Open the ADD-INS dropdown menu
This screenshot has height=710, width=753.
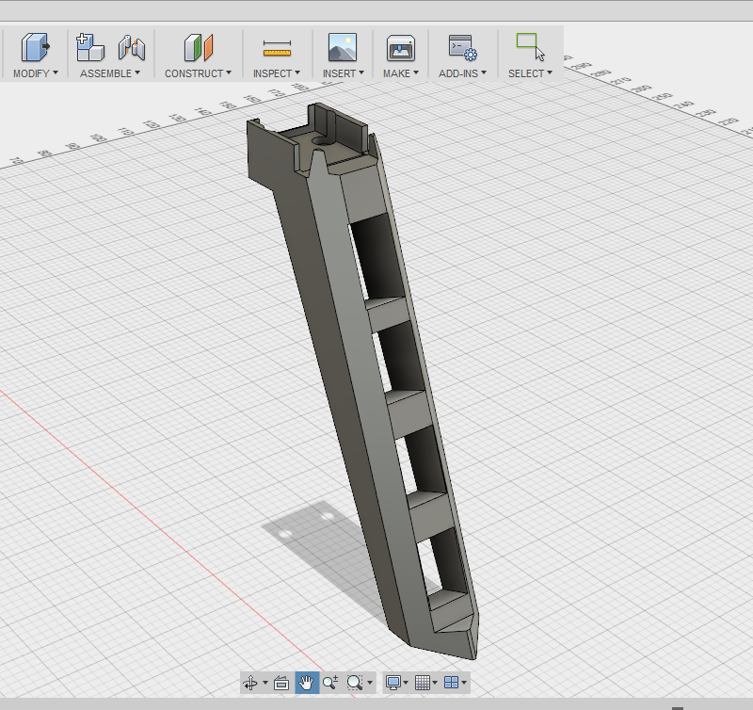462,73
